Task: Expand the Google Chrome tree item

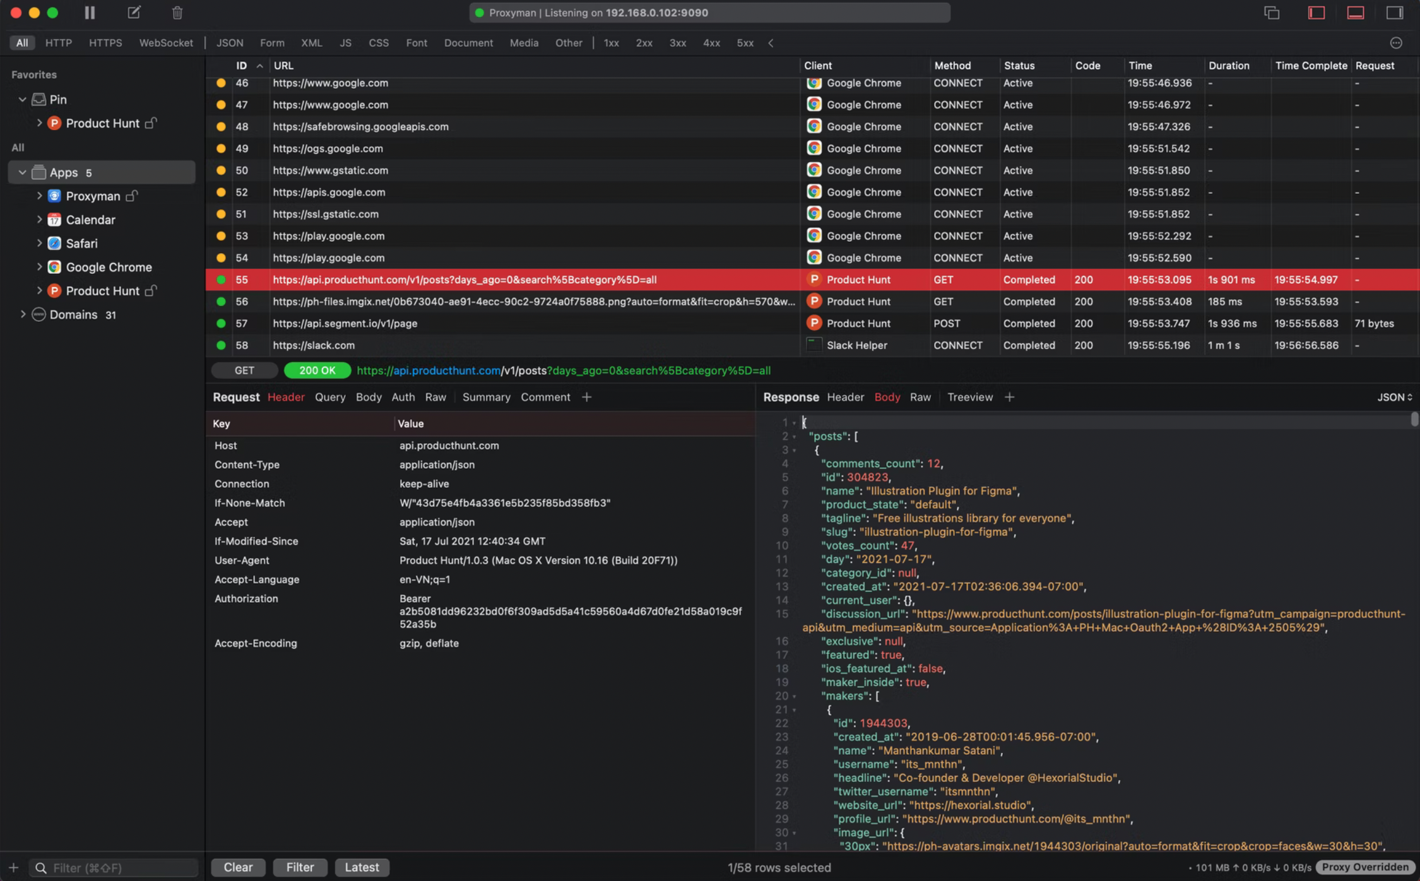Action: click(39, 267)
